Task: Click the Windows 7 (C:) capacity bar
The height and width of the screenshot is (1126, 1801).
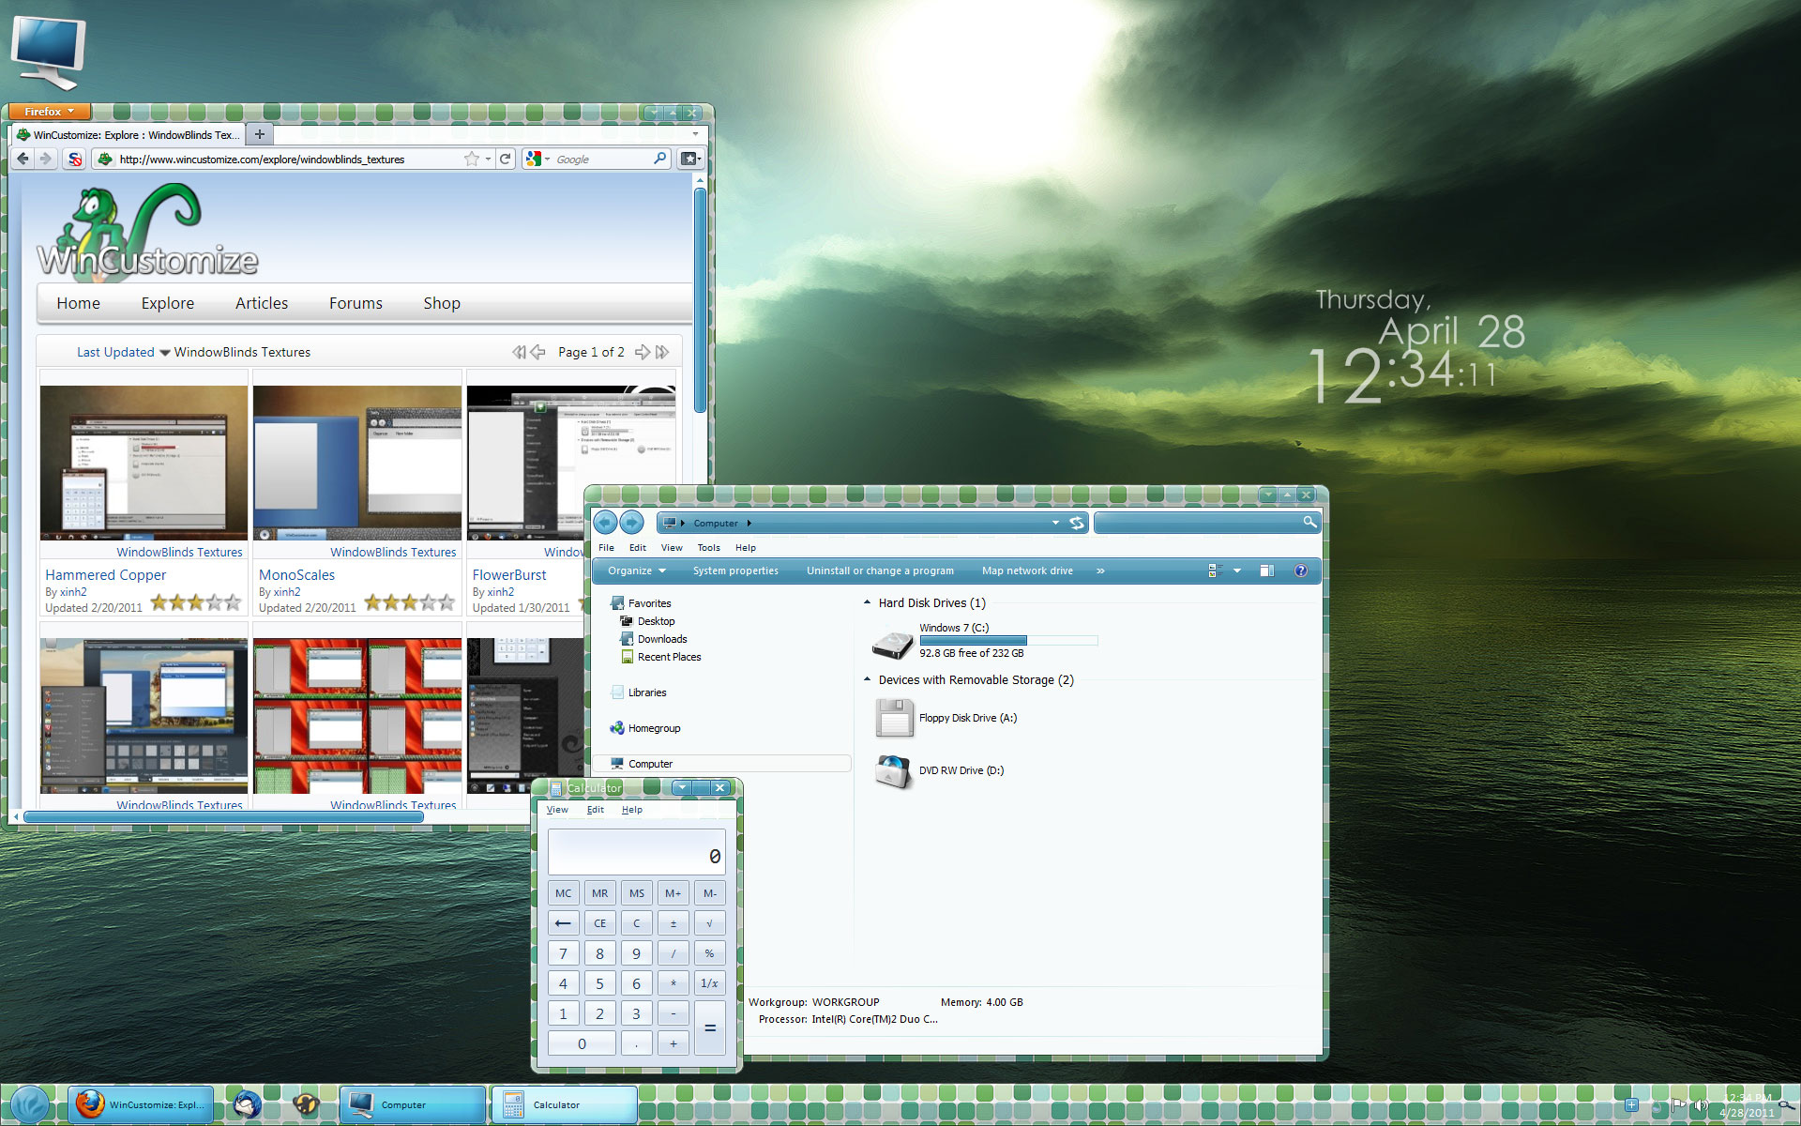Action: click(1008, 640)
